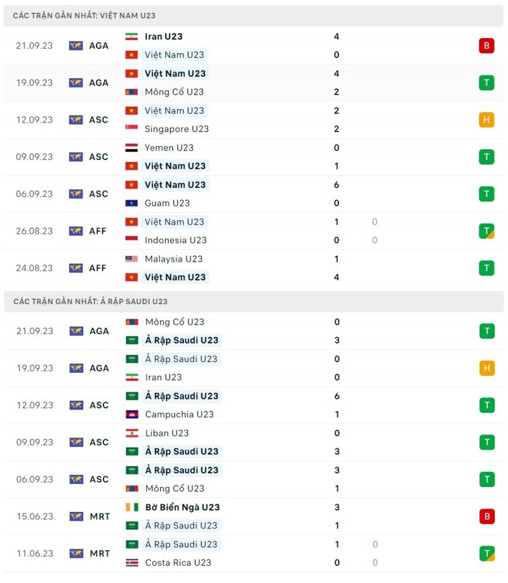
Task: Click the orange H badge for Saudi–Iran draw
Action: (486, 368)
